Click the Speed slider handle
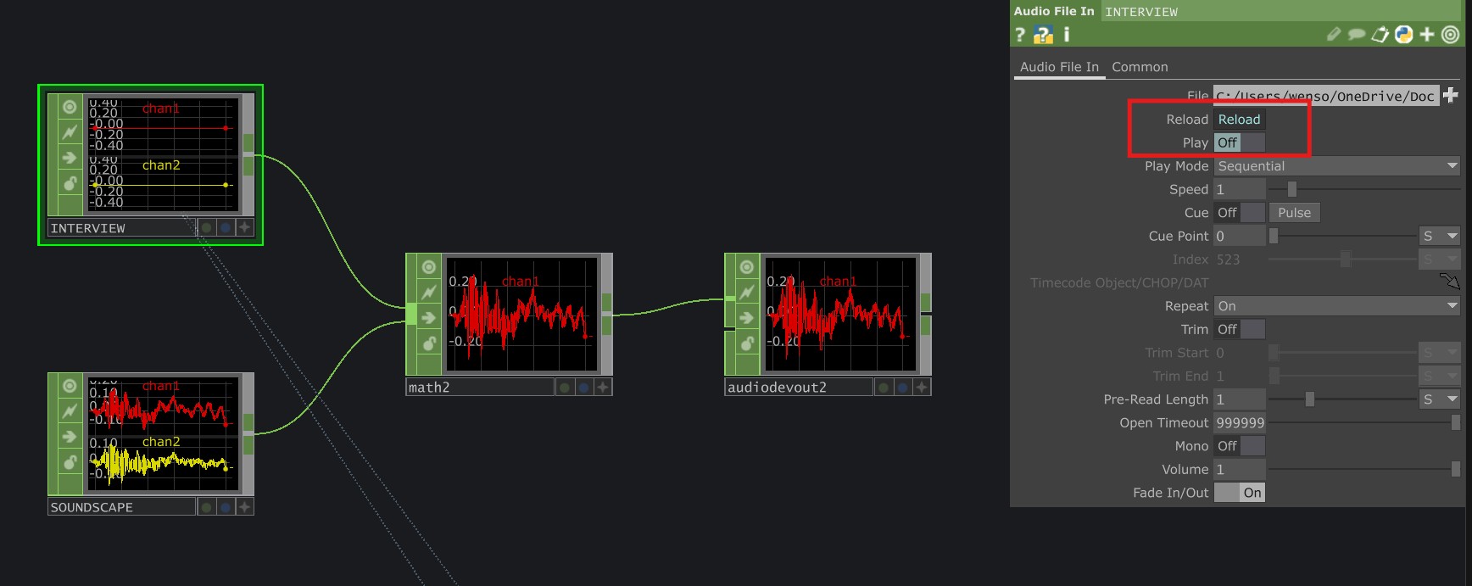 [1291, 189]
